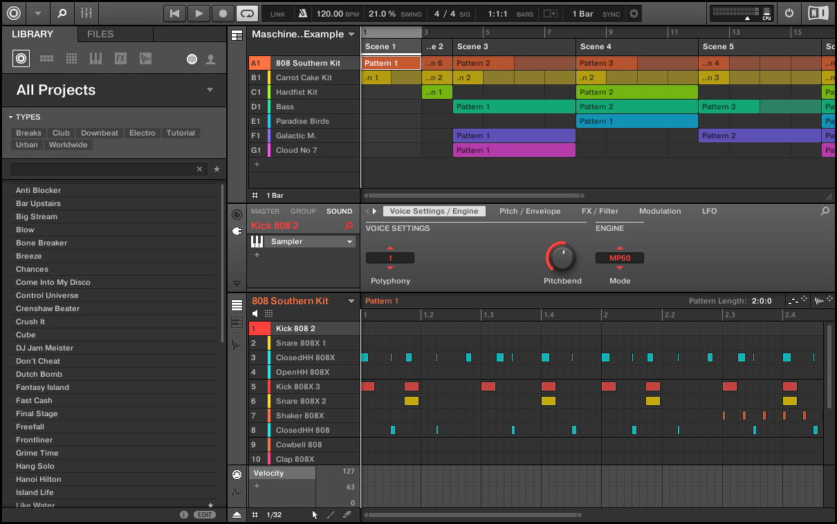
Task: Switch pattern editor to keyboard view icon
Action: [x=237, y=323]
